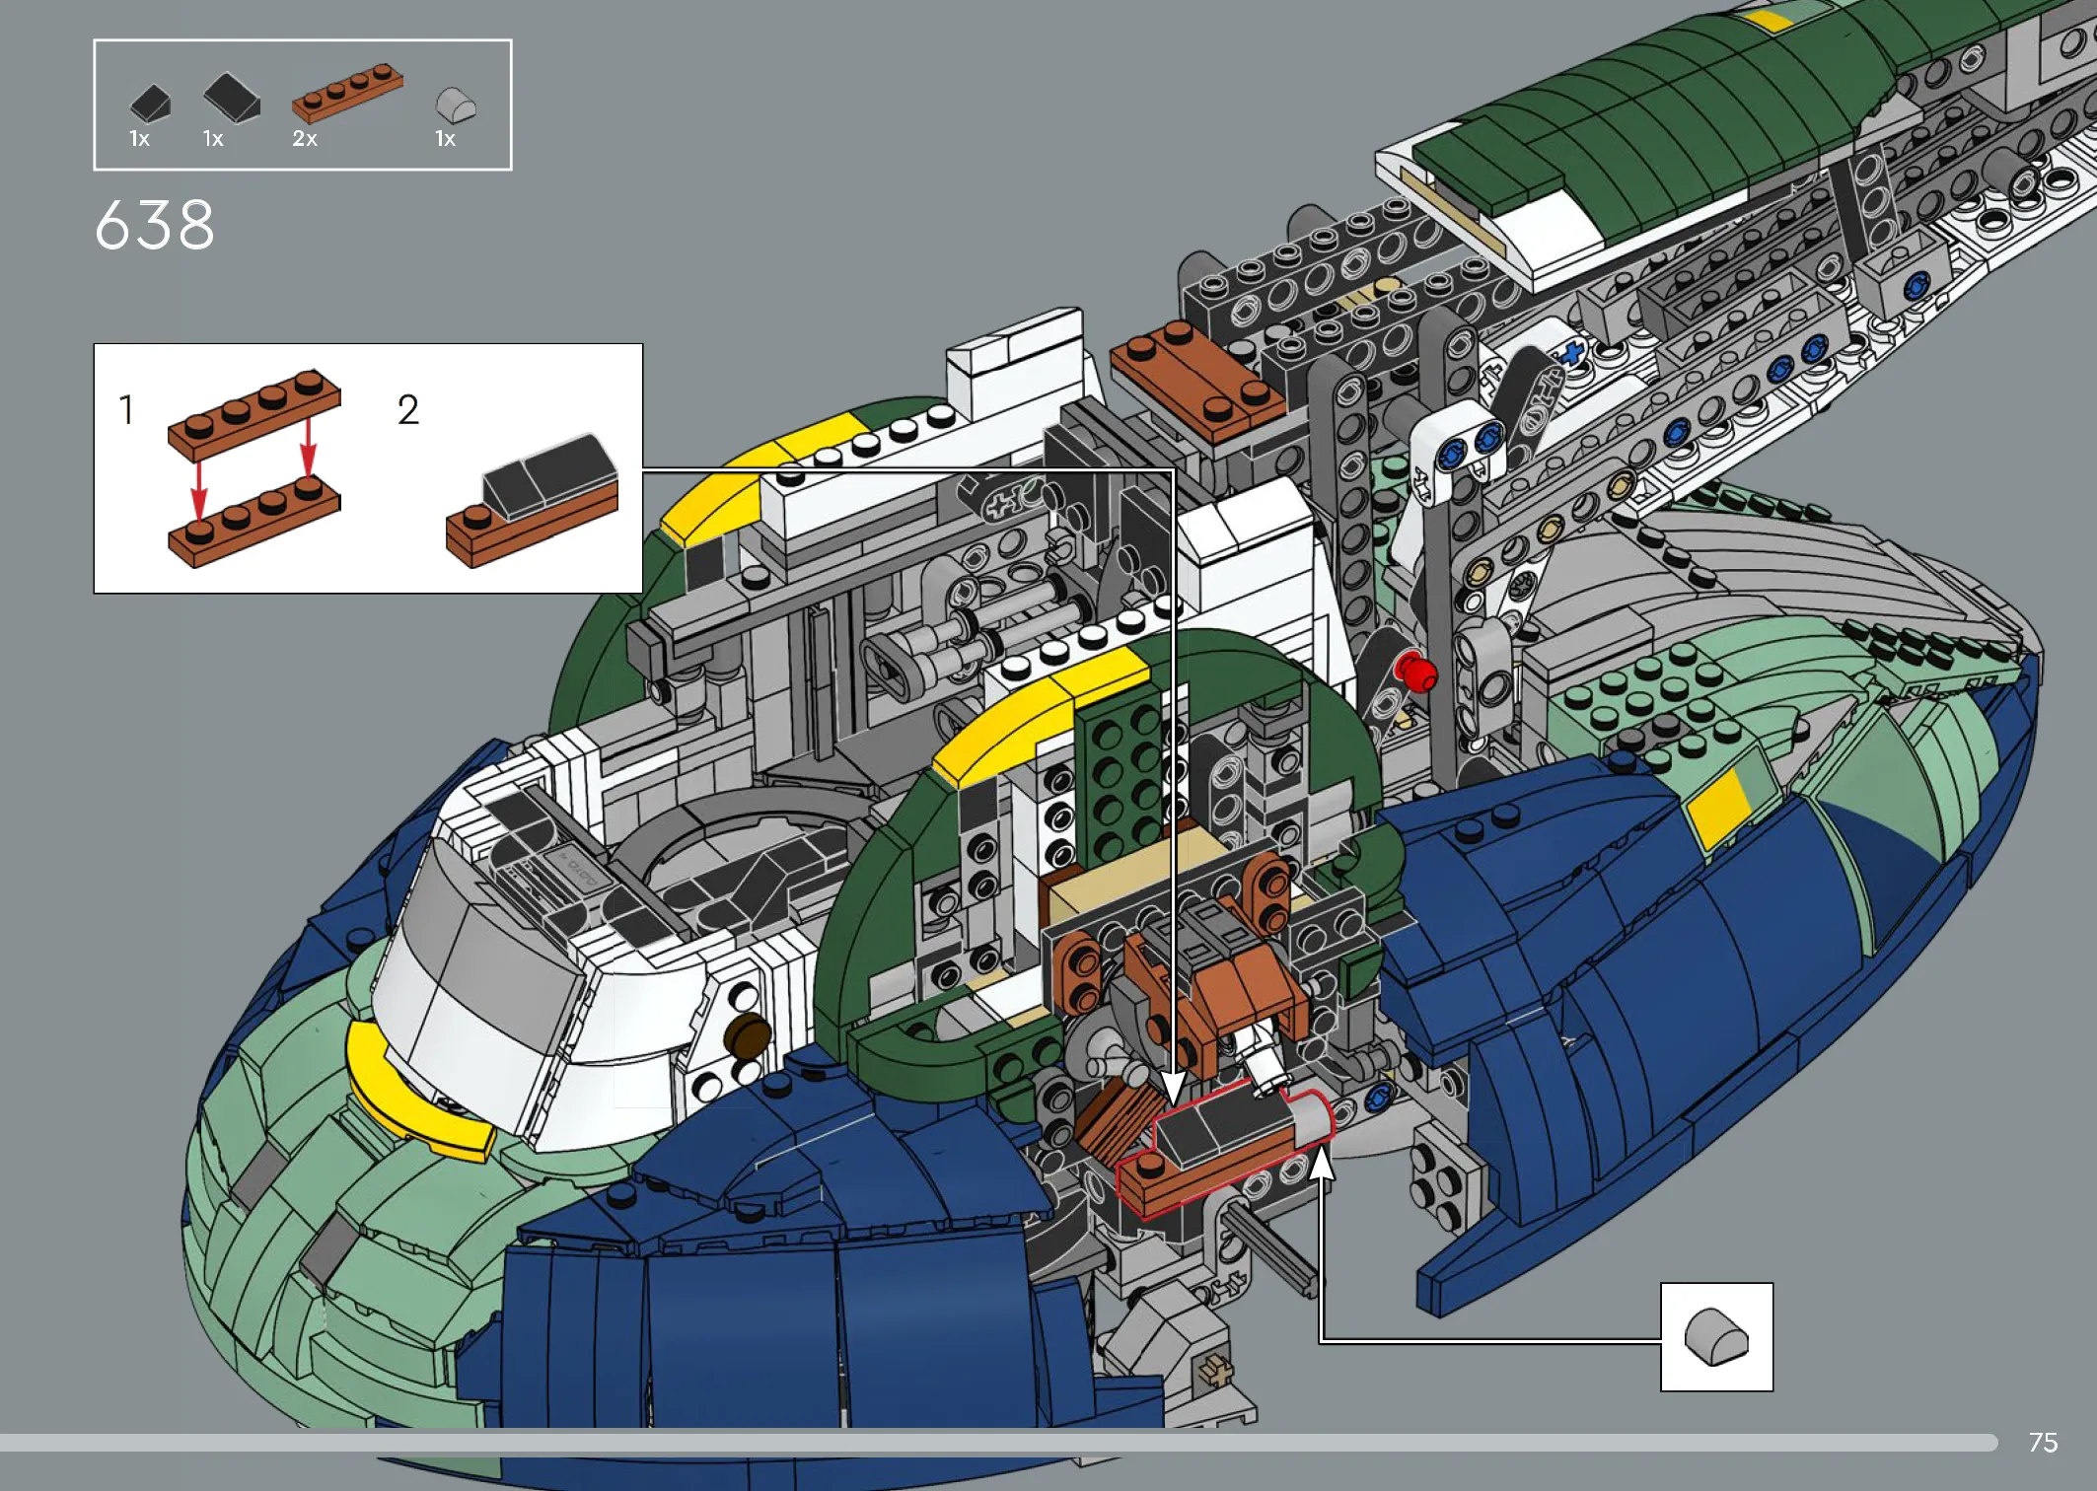
Task: Click the red-outlined sub-assembly on the model
Action: 1225,1152
